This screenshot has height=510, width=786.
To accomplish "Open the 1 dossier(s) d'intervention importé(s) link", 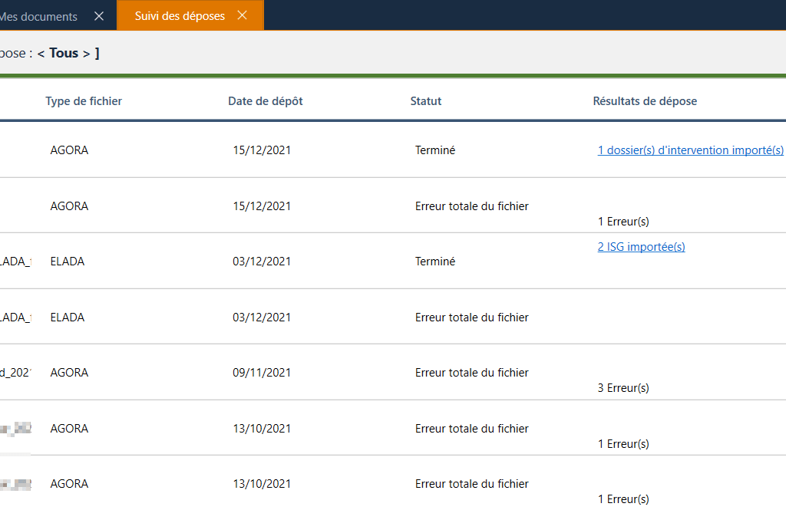I will click(x=690, y=150).
